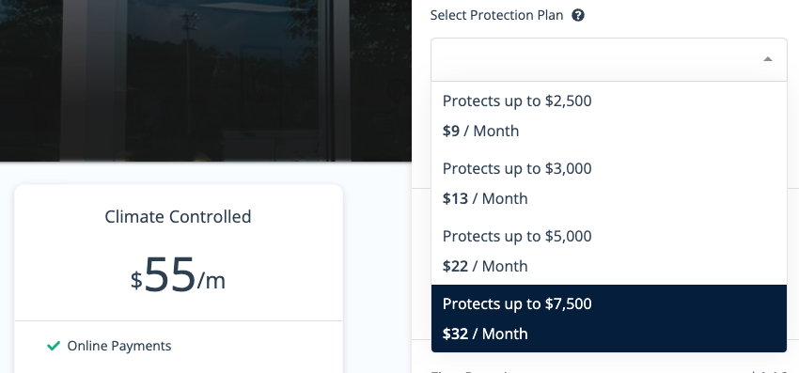Collapse the dropdown using the caret arrow
The height and width of the screenshot is (373, 799).
768,59
